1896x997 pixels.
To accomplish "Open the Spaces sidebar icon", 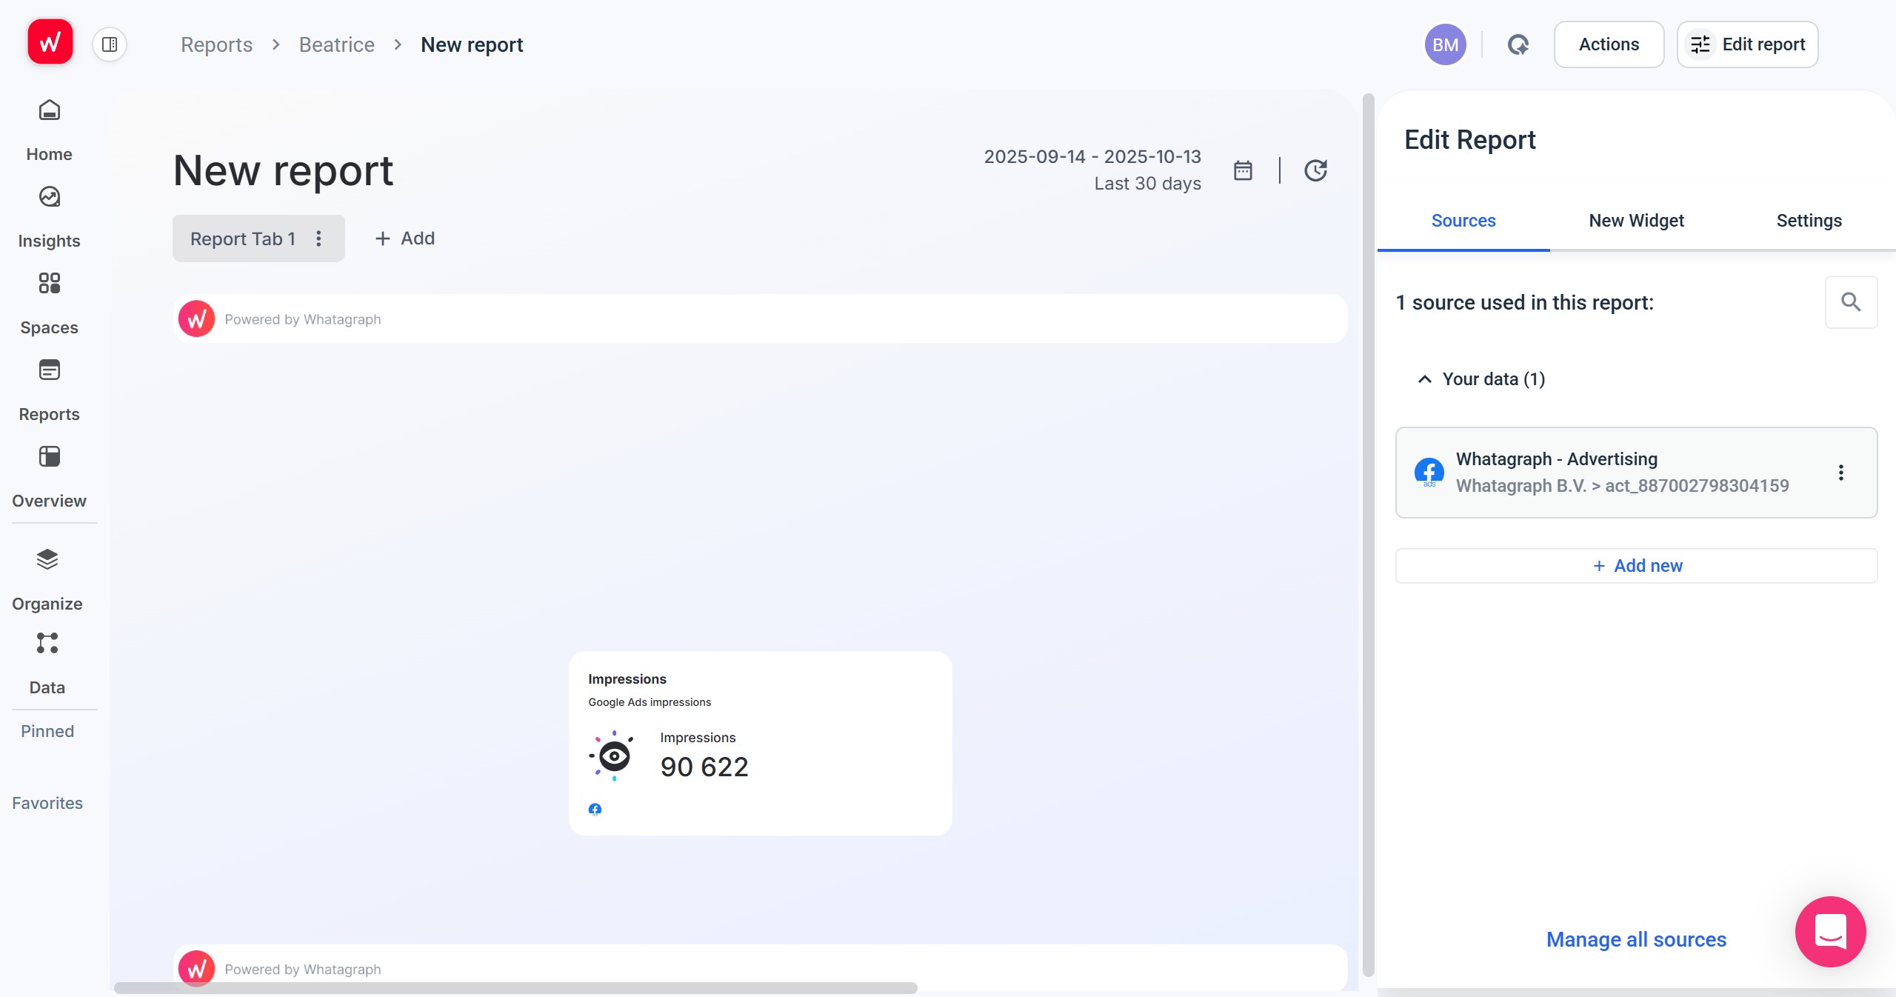I will [x=49, y=284].
